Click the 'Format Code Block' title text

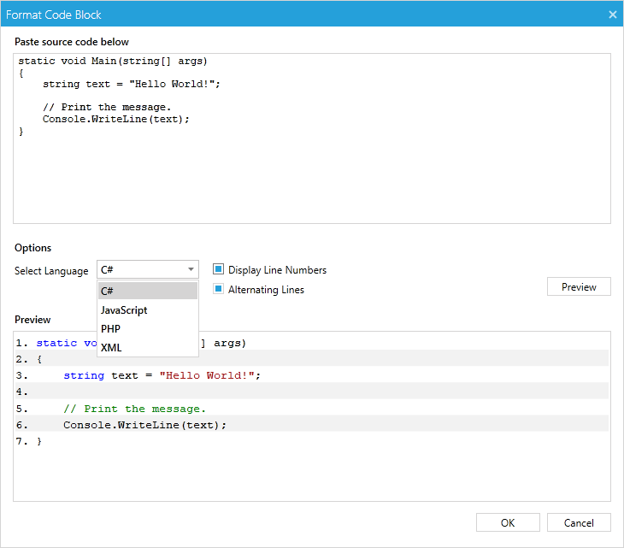tap(53, 15)
